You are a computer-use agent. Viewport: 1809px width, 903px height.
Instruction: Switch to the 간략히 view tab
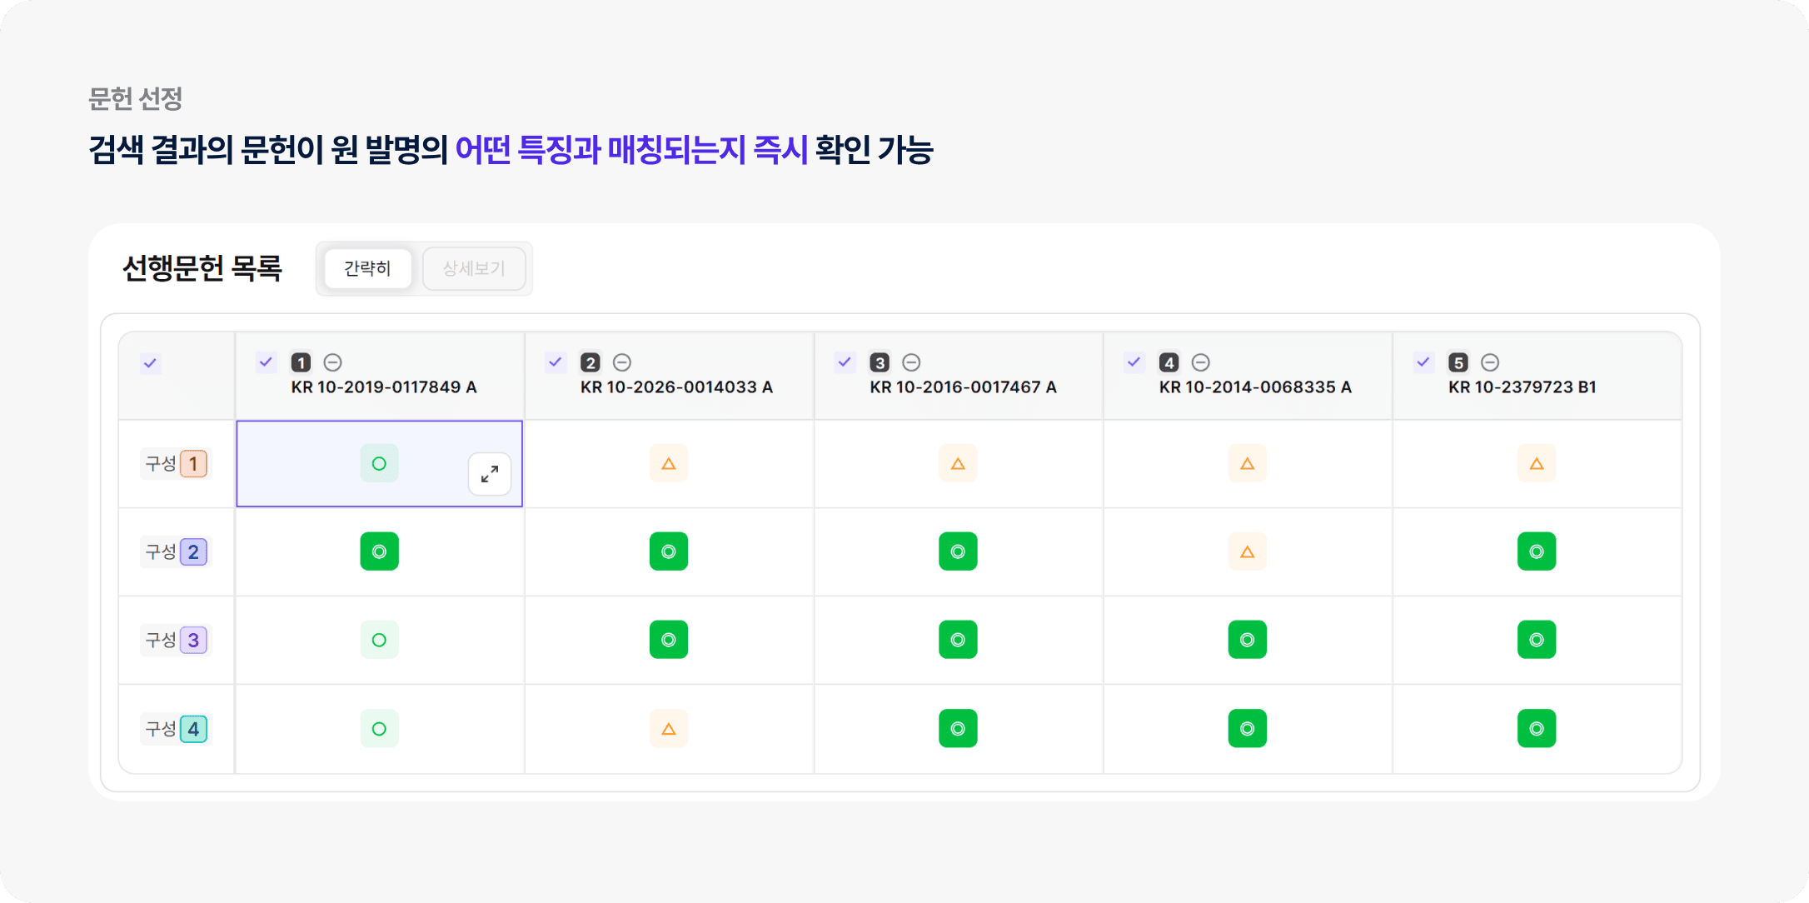[367, 268]
